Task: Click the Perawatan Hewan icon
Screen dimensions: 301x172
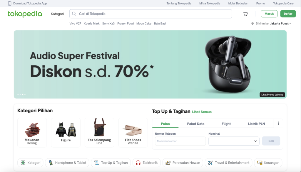Action: (168, 162)
